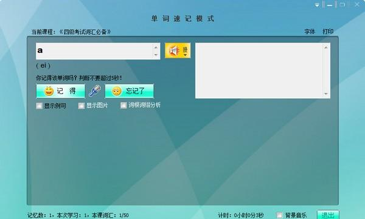
Task: Open the speaker button's dropdown arrow
Action: click(x=186, y=55)
